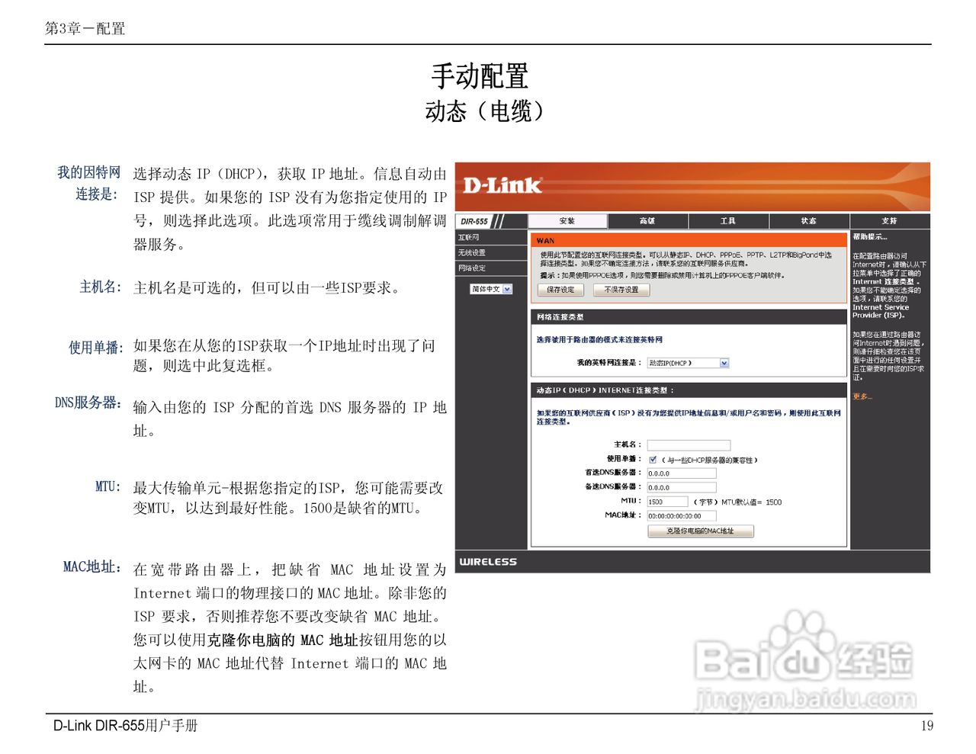Click the blue DNS服务器: label in document
Viewport: 976px width, 754px height.
coord(88,403)
